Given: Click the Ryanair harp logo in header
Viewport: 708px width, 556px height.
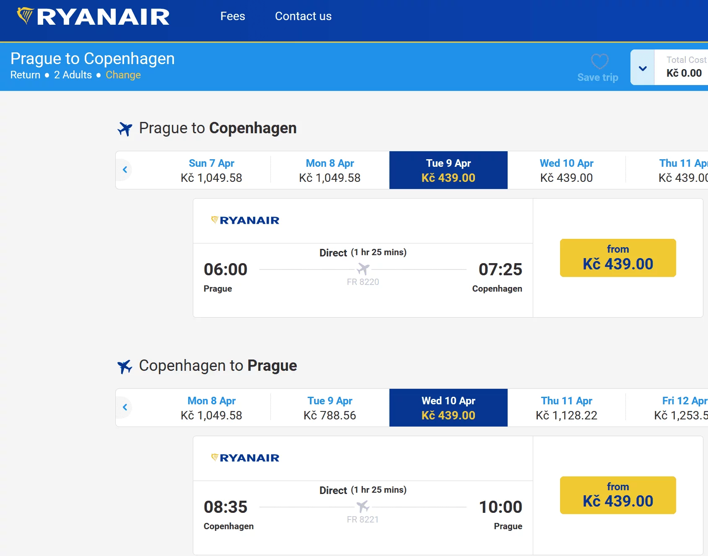Looking at the screenshot, I should coord(26,16).
